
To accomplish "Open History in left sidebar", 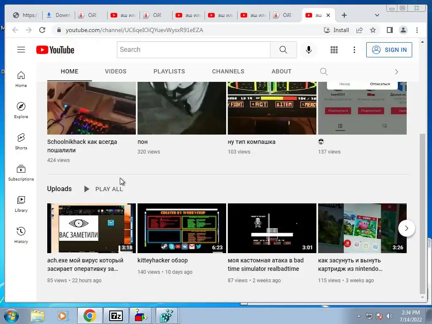I will tap(21, 235).
